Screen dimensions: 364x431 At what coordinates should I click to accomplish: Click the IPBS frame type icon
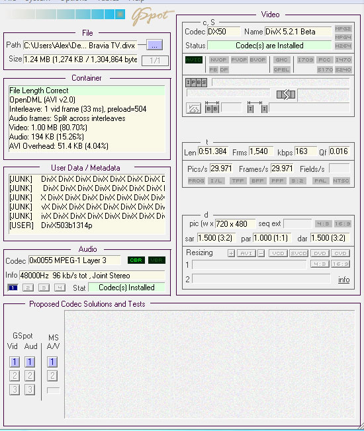click(196, 82)
